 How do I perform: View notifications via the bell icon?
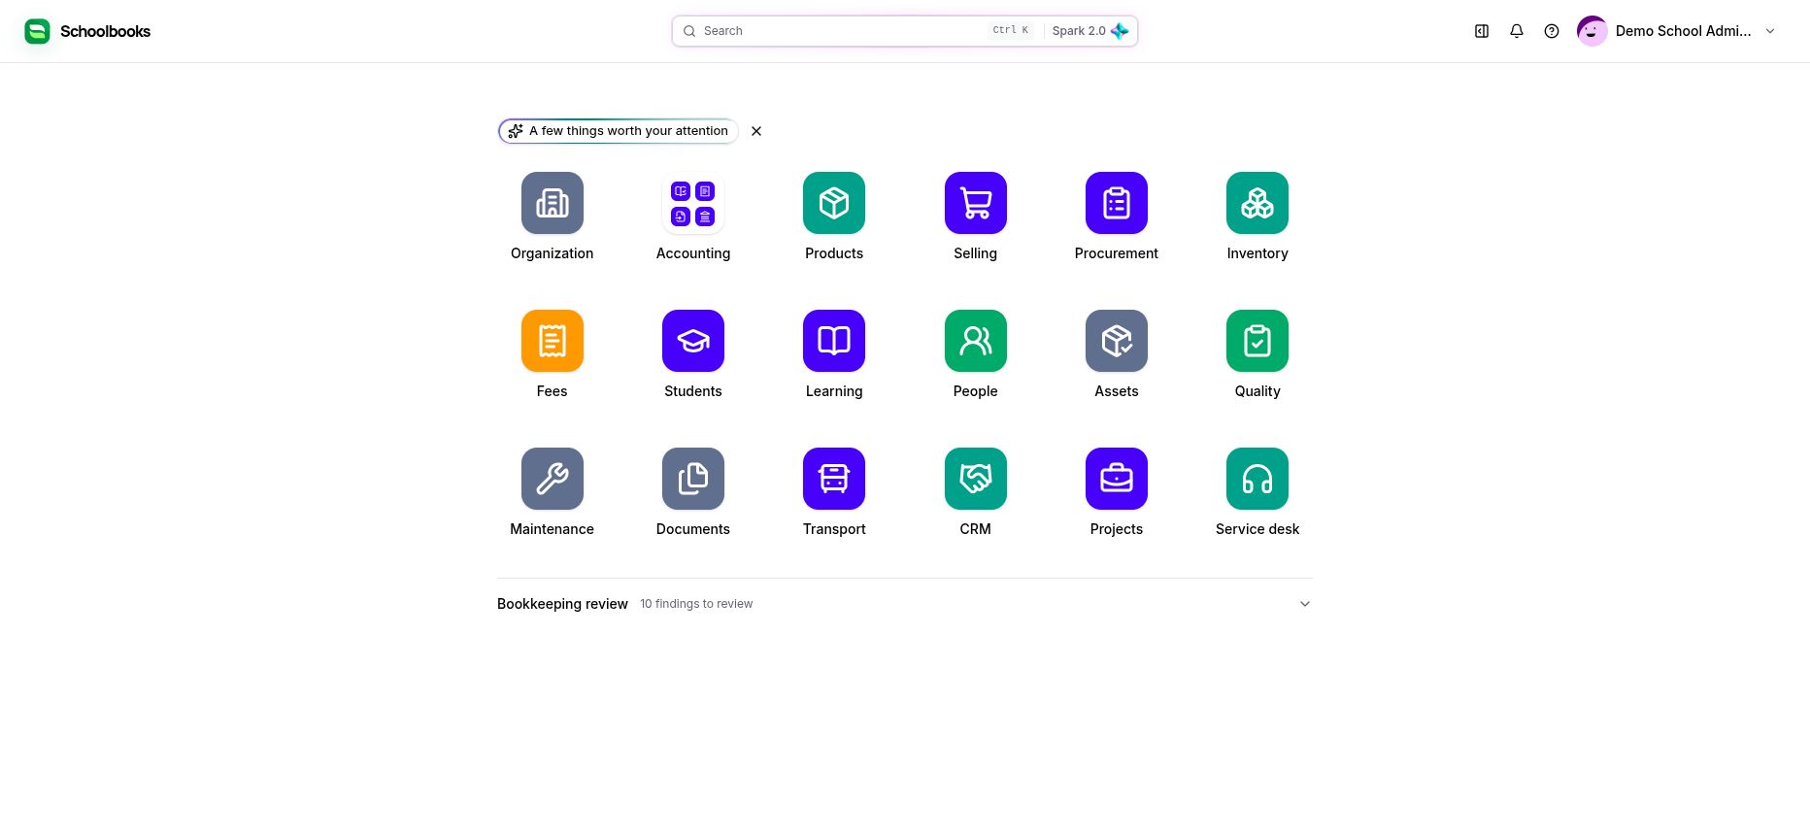[1517, 31]
